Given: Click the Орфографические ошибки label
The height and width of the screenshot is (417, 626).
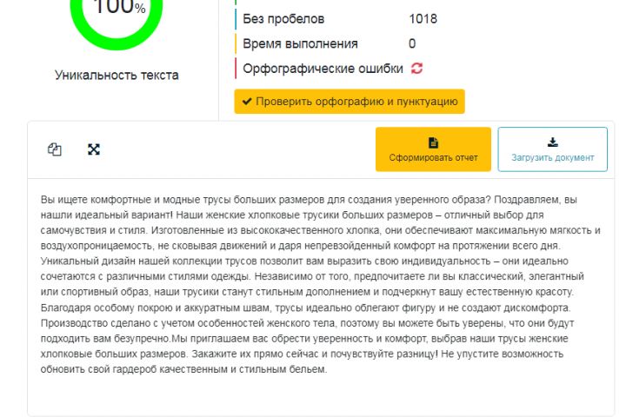Looking at the screenshot, I should [323, 69].
